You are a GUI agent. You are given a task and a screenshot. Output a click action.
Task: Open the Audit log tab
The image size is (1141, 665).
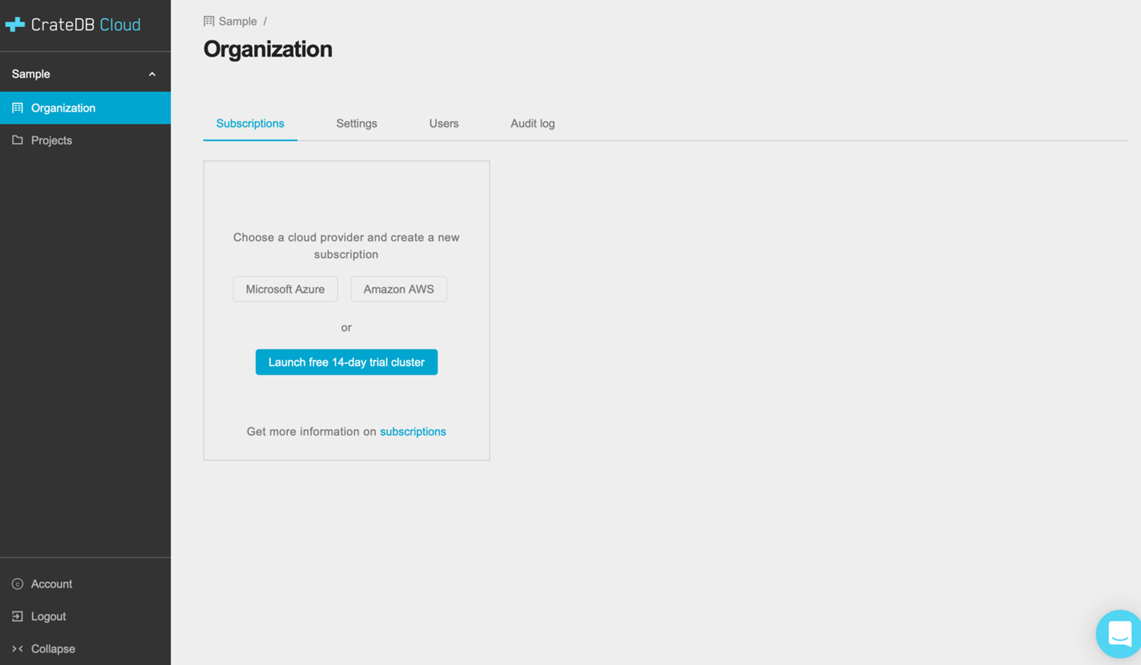click(533, 123)
